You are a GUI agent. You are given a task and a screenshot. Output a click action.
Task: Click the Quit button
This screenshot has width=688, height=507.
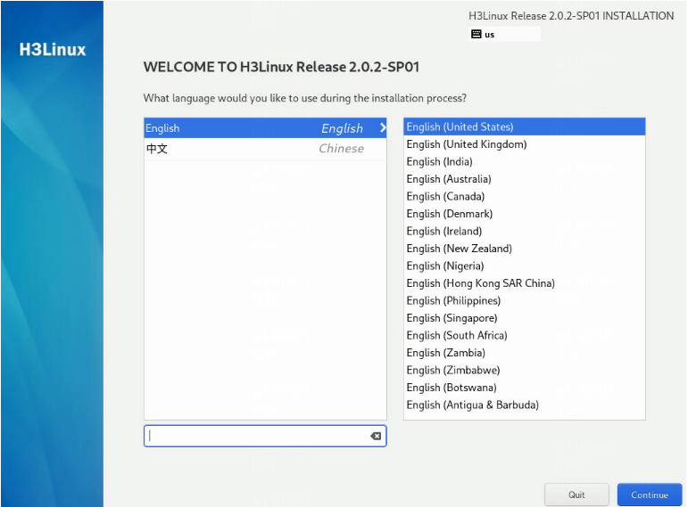[x=576, y=495]
